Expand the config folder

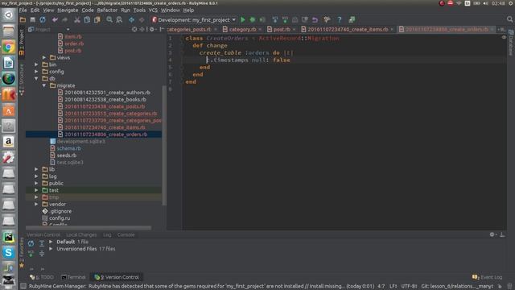click(36, 72)
